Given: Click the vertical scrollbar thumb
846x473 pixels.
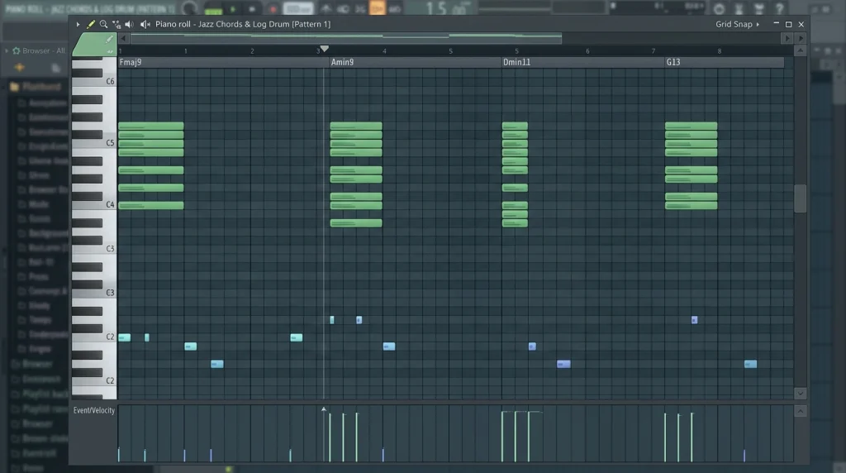Looking at the screenshot, I should (x=800, y=198).
